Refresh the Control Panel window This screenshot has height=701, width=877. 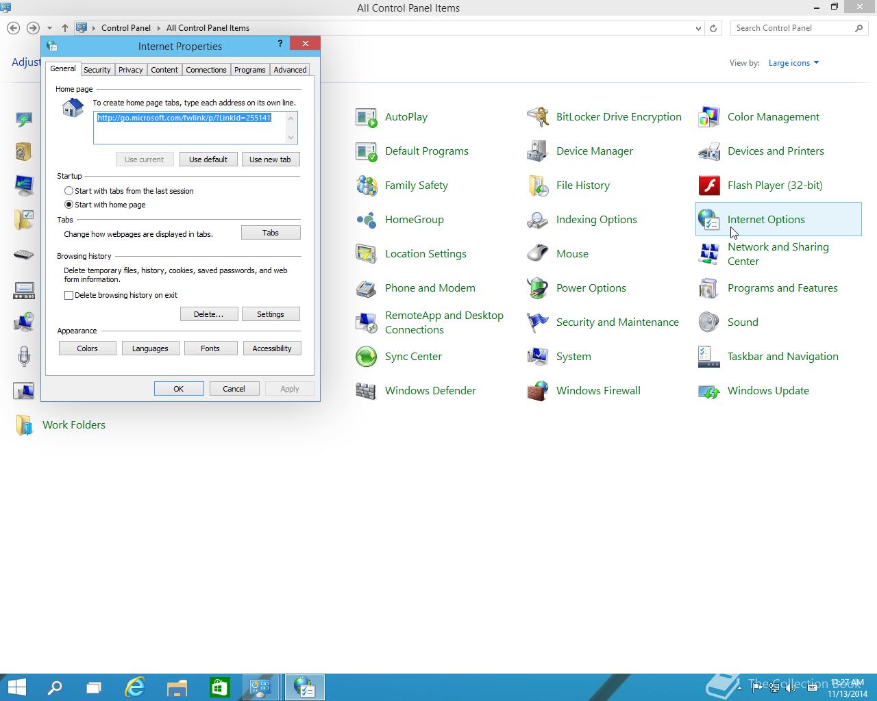point(713,28)
